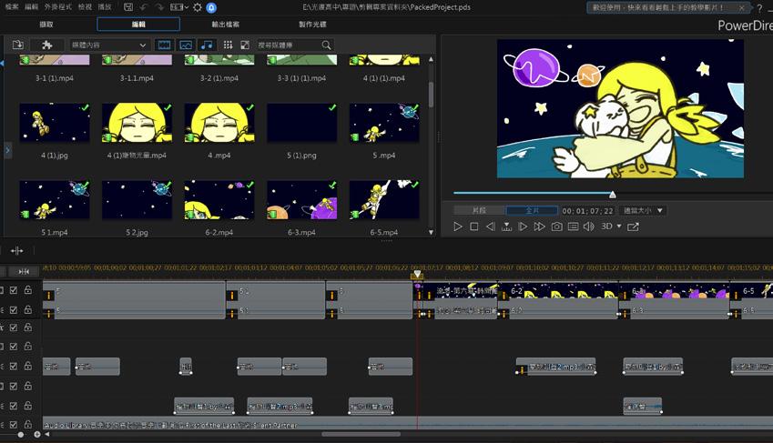Image resolution: width=773 pixels, height=443 pixels.
Task: Lock the Audio Library music track
Action: [28, 424]
